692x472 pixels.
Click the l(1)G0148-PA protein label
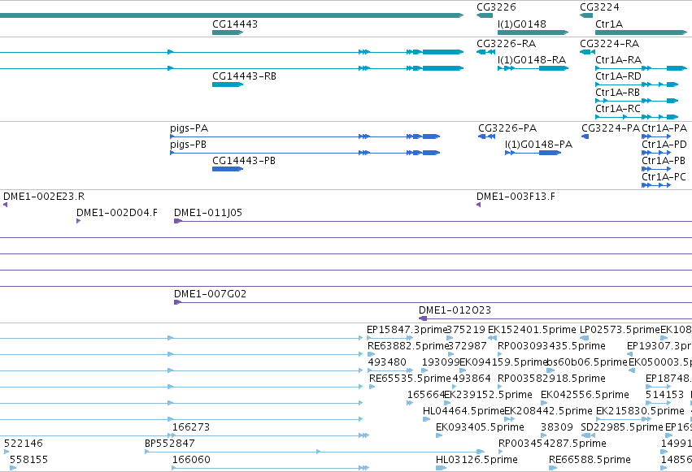pyautogui.click(x=539, y=145)
